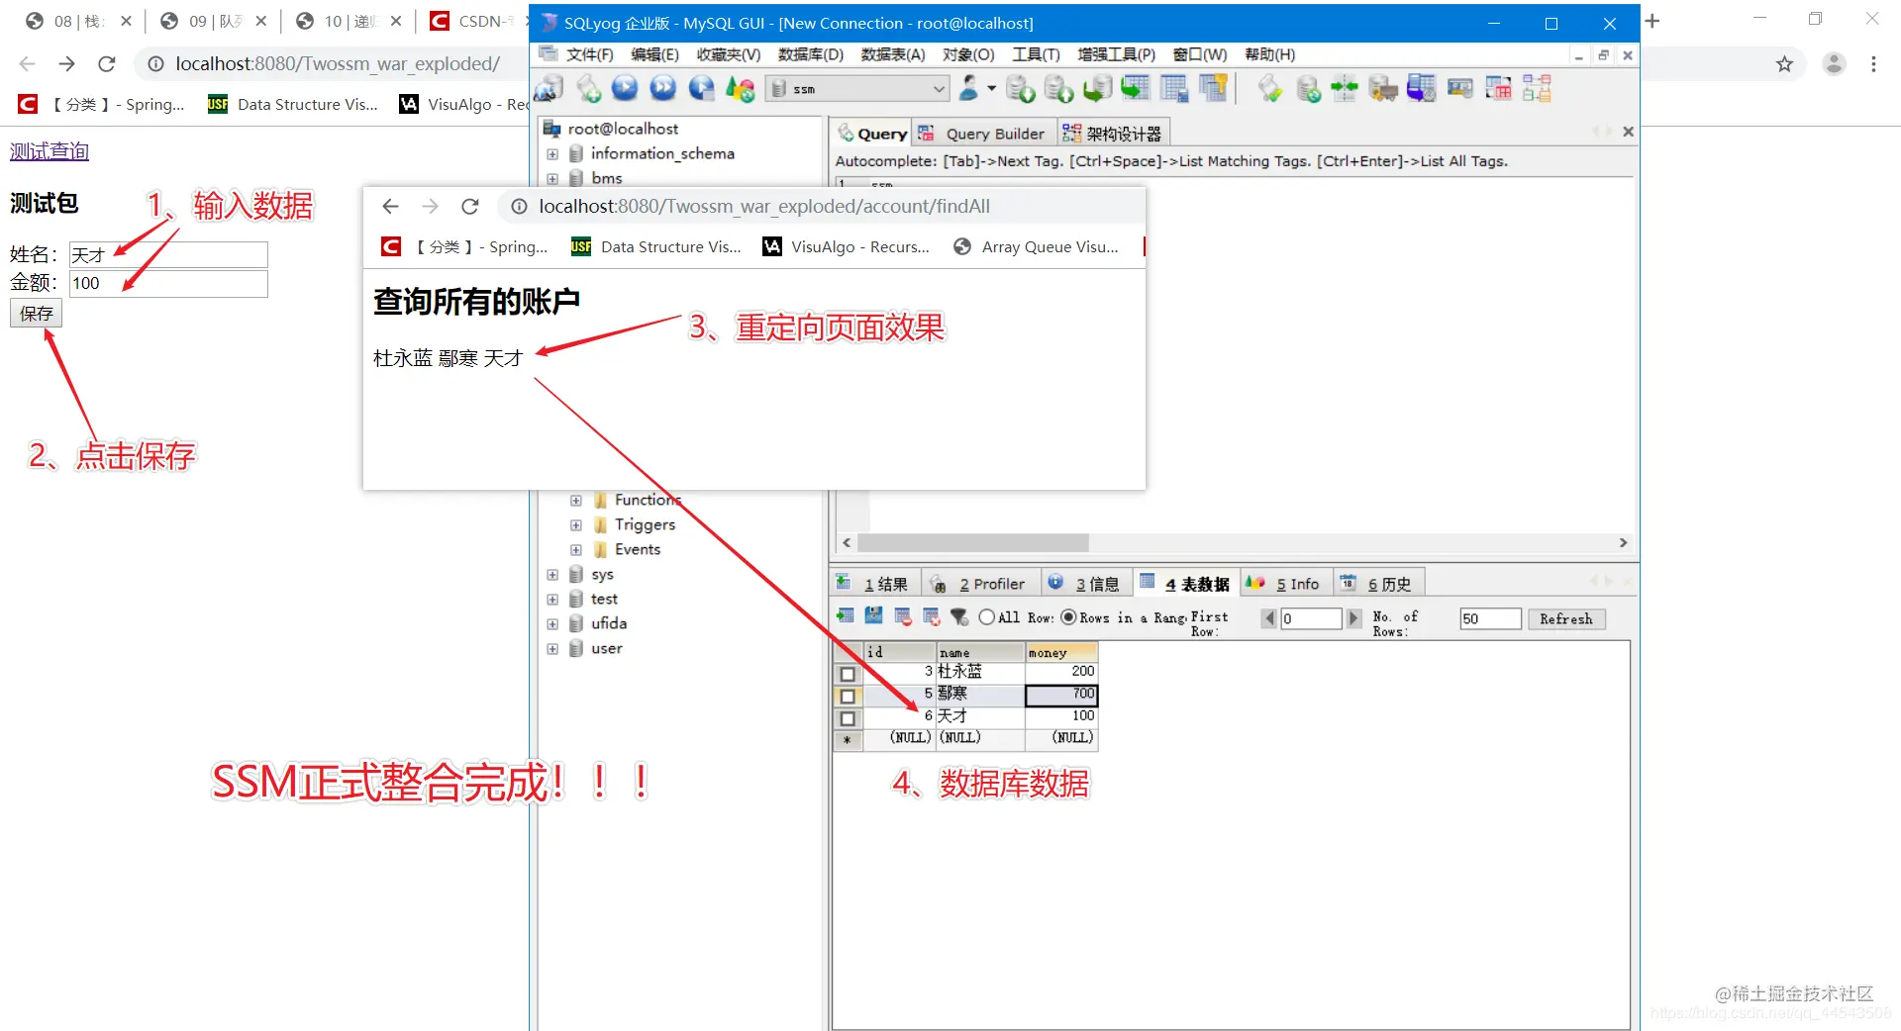The width and height of the screenshot is (1901, 1031).
Task: Switch to the 架构设计器 tab
Action: 1113,134
